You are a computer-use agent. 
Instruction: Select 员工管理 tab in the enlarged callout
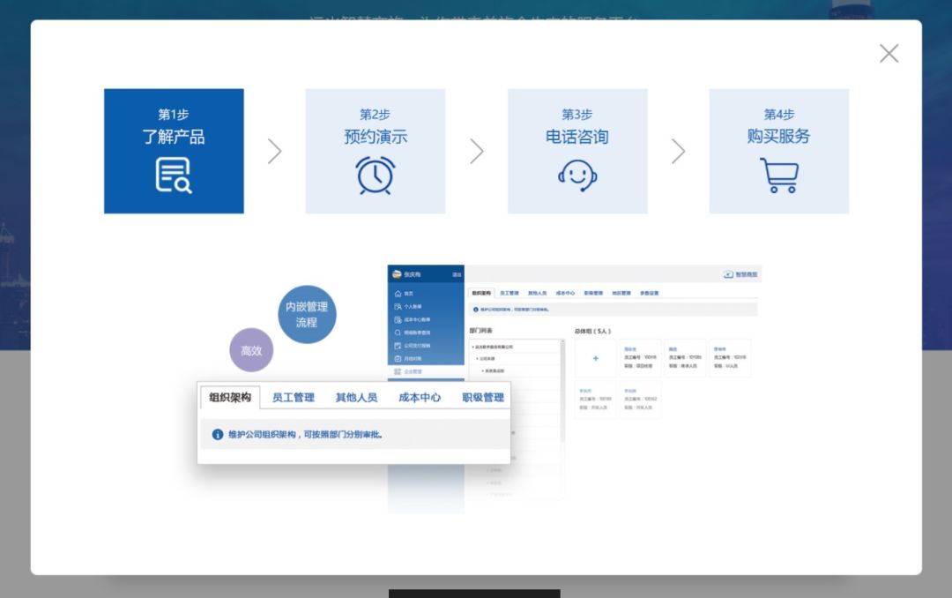[294, 398]
